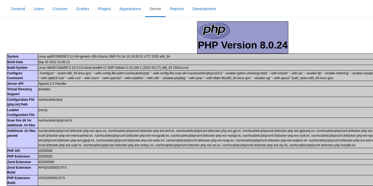Click the Sep 30 2022 23:45:12 value
The image size is (373, 186).
[54, 62]
